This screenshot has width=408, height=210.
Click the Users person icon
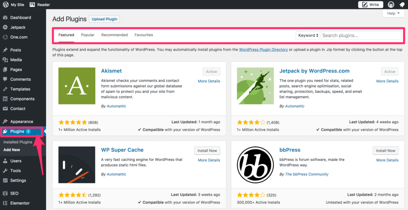click(5, 161)
